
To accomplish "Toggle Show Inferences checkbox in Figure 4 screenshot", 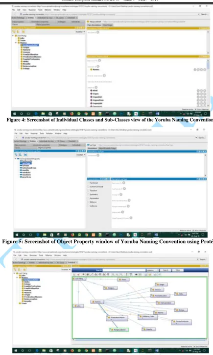I will pos(196,109).
